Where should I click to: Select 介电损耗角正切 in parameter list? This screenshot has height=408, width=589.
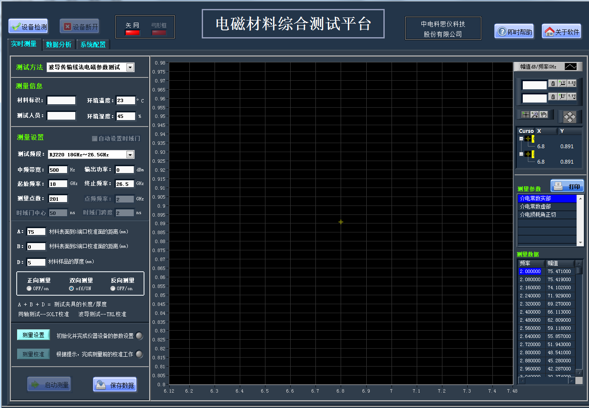pyautogui.click(x=547, y=215)
